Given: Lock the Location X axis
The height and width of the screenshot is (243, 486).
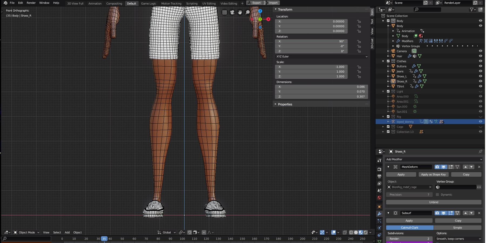Looking at the screenshot, I should 359,21.
